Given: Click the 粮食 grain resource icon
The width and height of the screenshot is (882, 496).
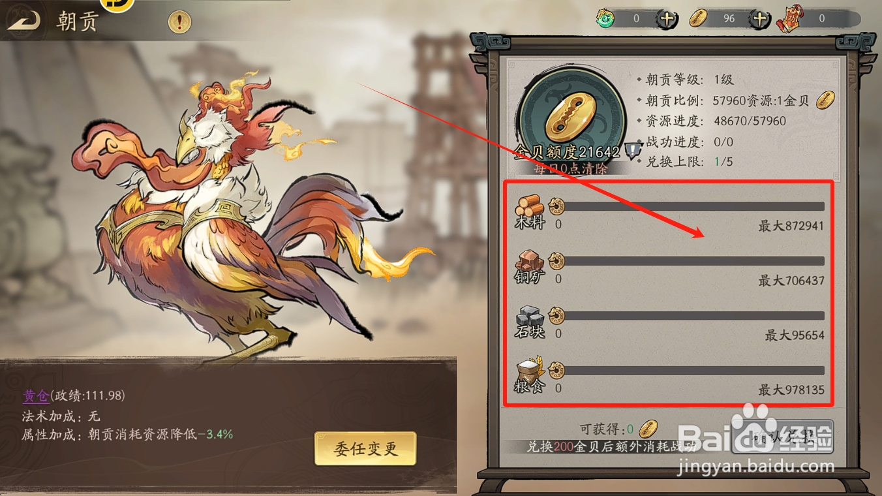Looking at the screenshot, I should tap(529, 370).
